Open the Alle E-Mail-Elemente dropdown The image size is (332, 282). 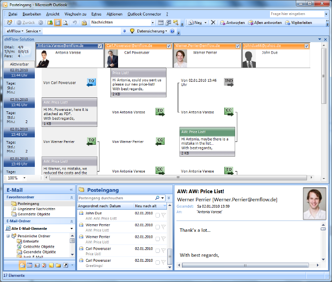[71, 228]
